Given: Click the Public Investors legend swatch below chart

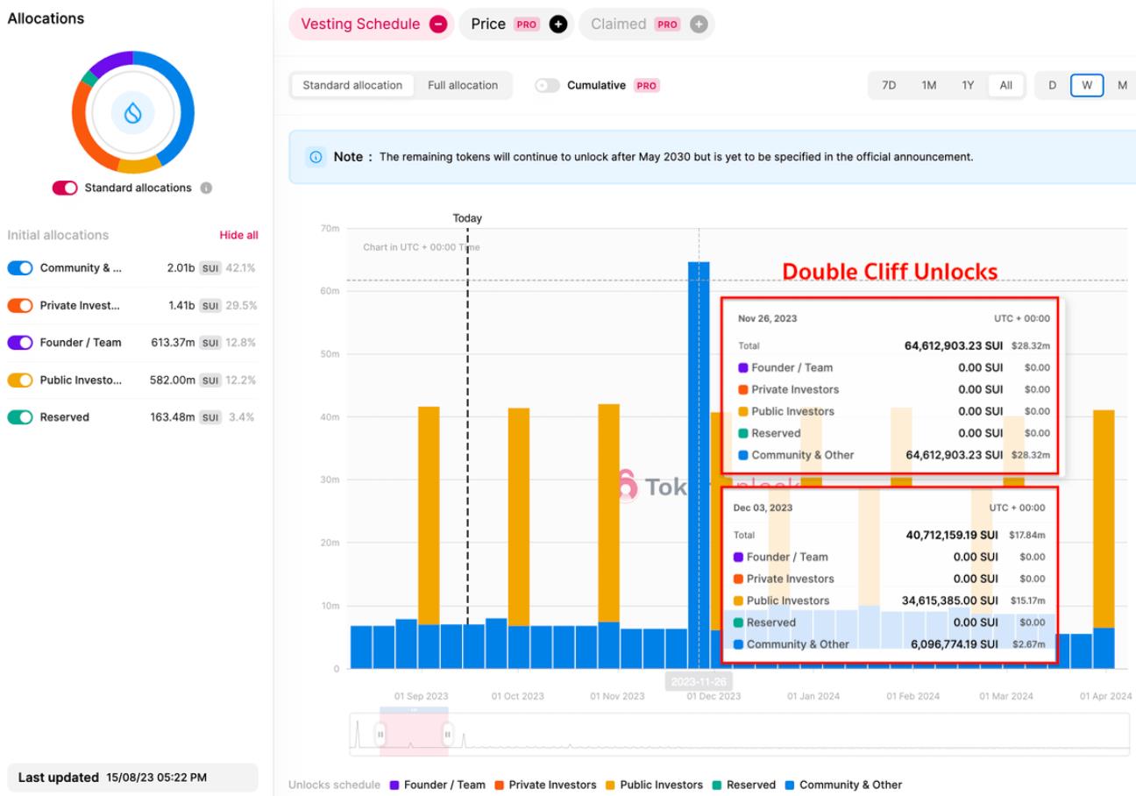Looking at the screenshot, I should pos(612,785).
